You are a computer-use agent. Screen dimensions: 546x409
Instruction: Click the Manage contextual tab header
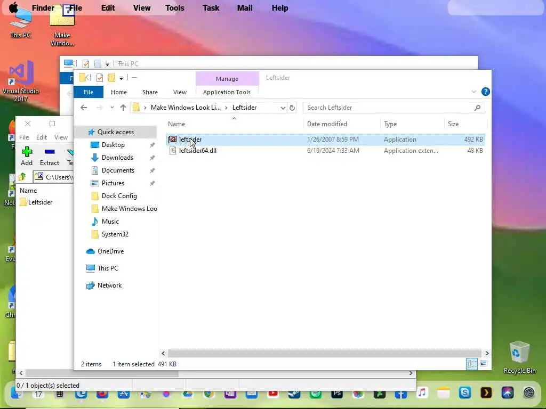coord(227,79)
